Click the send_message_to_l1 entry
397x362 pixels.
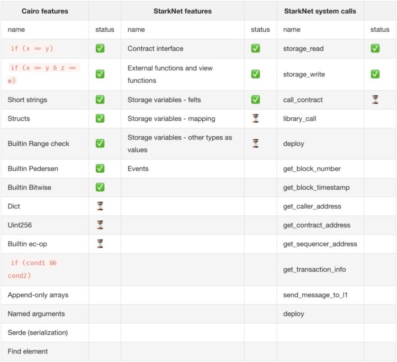(315, 295)
